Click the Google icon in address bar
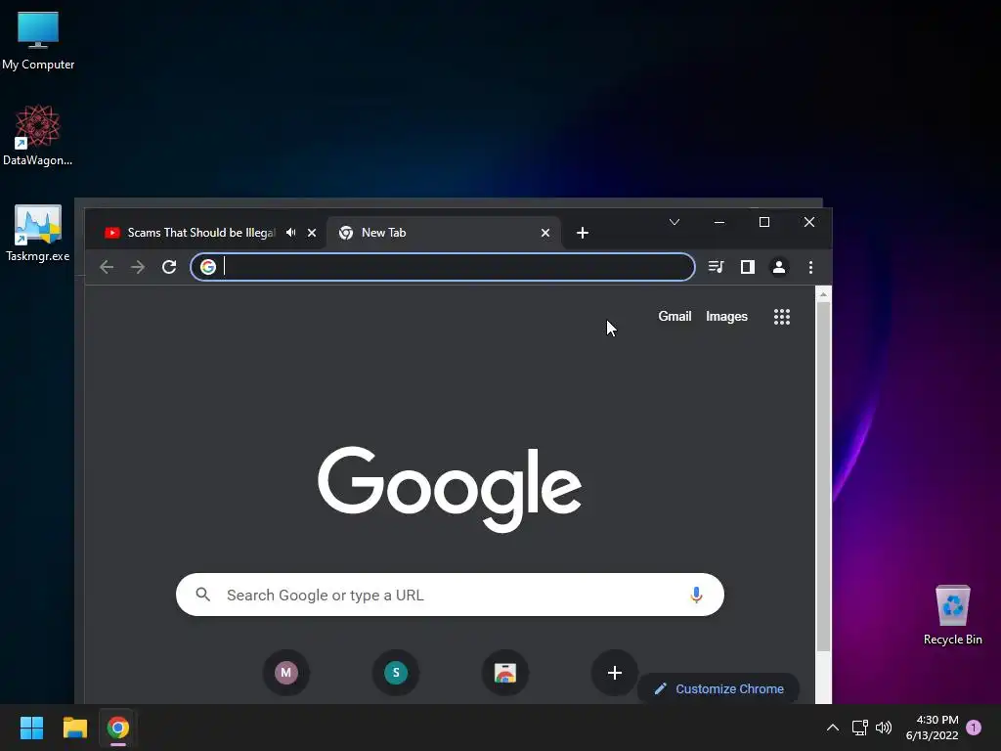 (x=208, y=267)
